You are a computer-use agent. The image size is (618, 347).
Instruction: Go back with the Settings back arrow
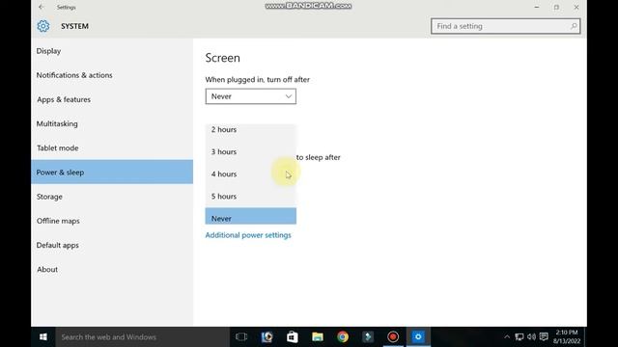pyautogui.click(x=42, y=7)
